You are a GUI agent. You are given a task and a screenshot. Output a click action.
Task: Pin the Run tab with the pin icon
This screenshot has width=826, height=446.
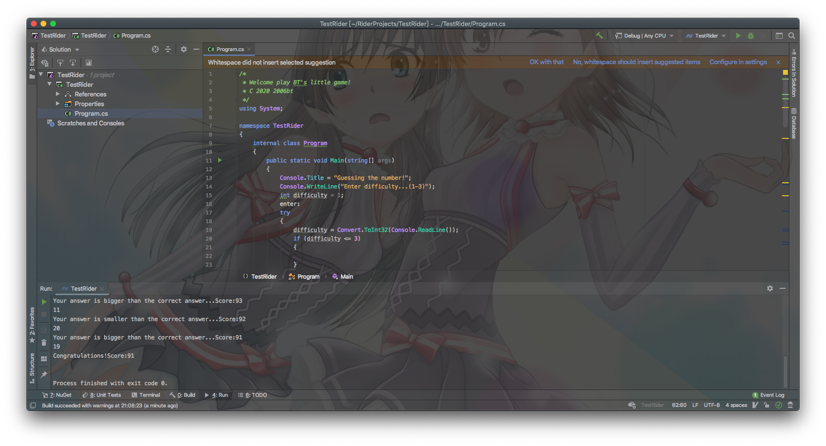click(x=44, y=374)
